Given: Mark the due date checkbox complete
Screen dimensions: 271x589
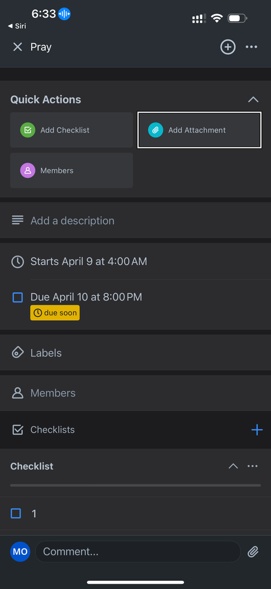Looking at the screenshot, I should click(18, 298).
